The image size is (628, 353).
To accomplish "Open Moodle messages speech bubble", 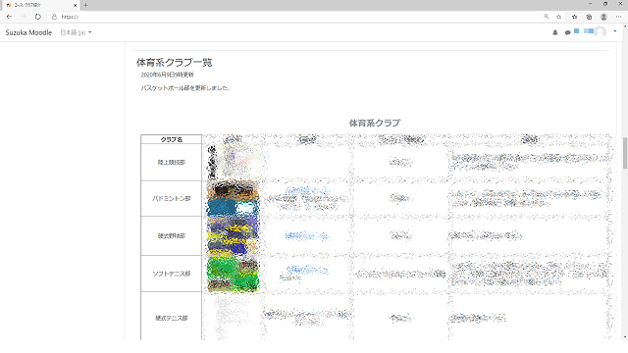I will click(567, 32).
